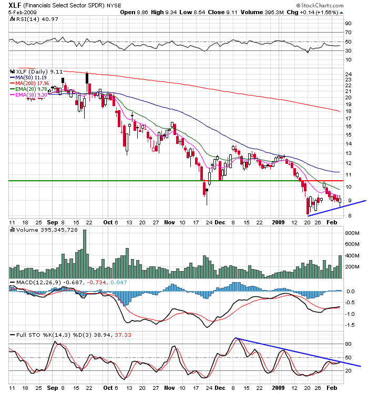This screenshot has width=368, height=393.
Task: Click the Financials Select Sector SPDR name
Action: [x=64, y=5]
